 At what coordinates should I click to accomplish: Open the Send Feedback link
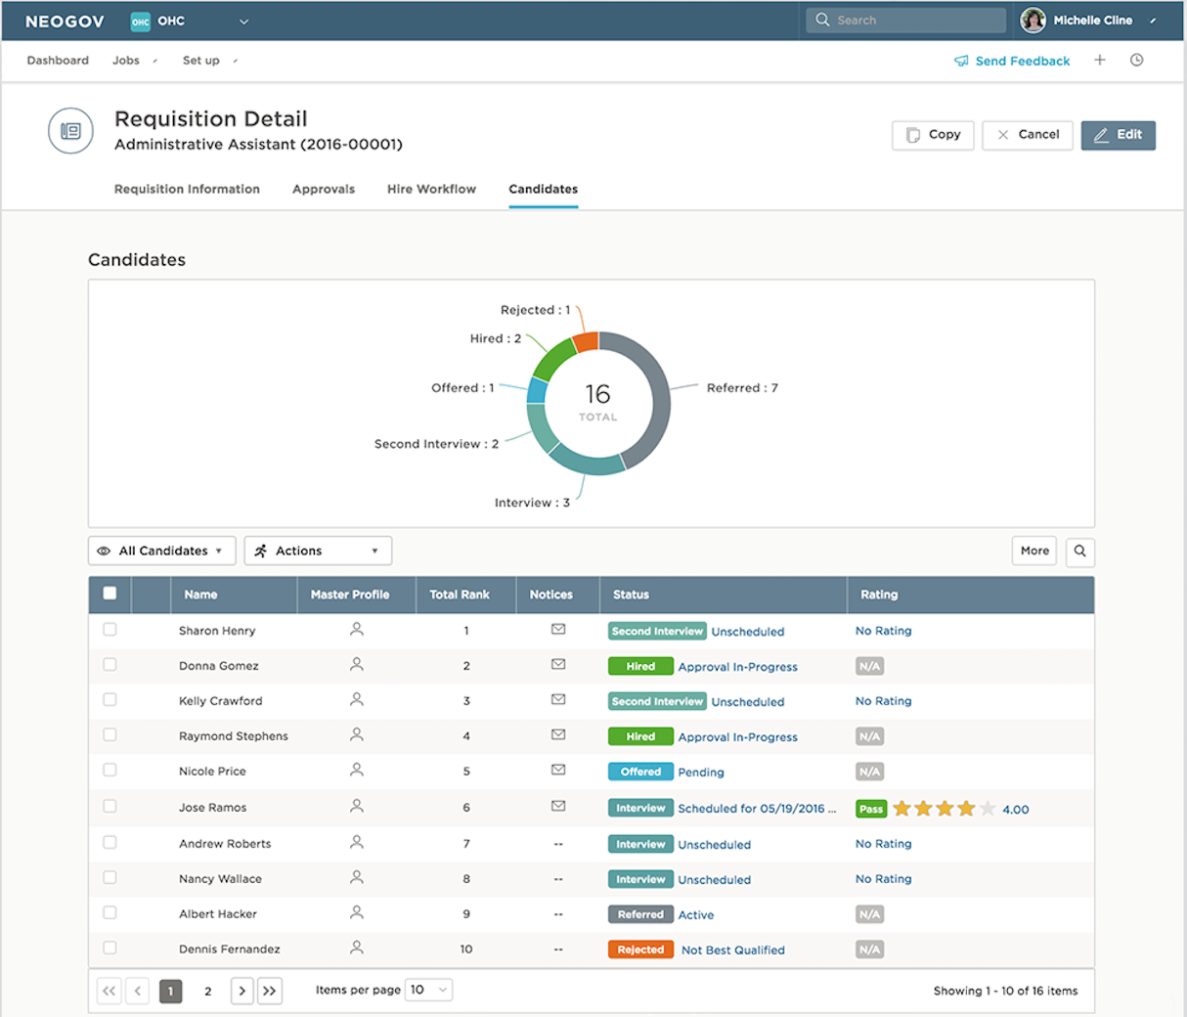(1012, 61)
